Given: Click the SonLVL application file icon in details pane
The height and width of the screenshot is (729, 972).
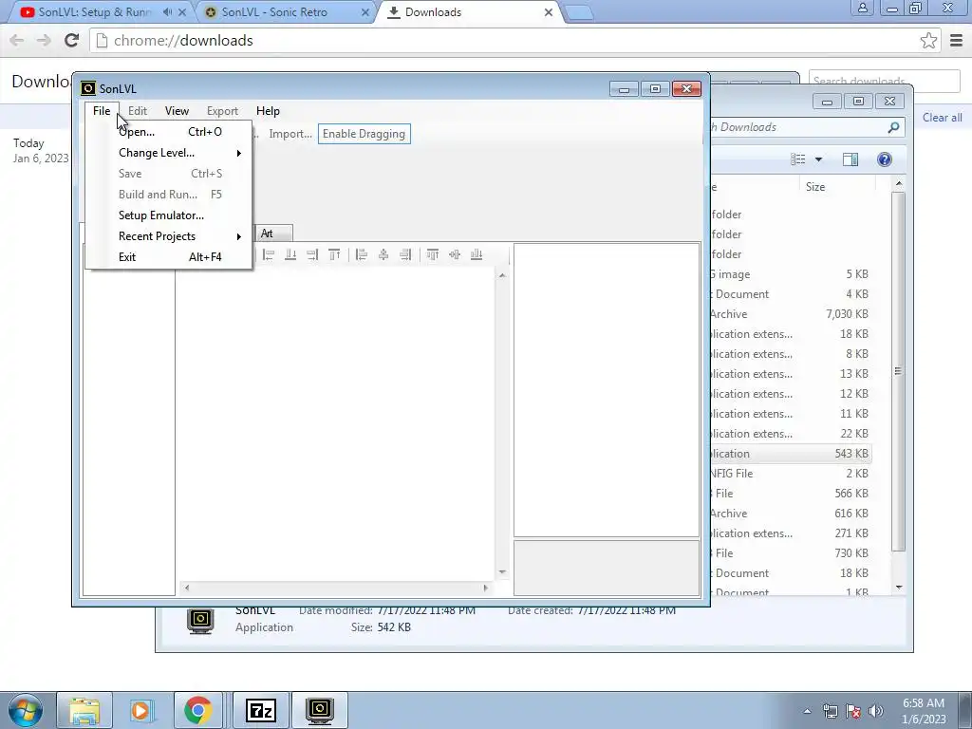Looking at the screenshot, I should click(x=200, y=621).
